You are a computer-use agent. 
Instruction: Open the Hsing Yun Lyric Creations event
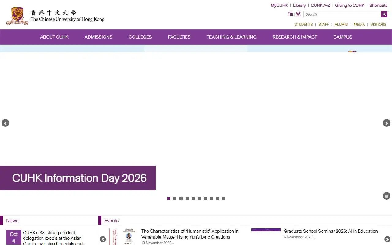(190, 234)
